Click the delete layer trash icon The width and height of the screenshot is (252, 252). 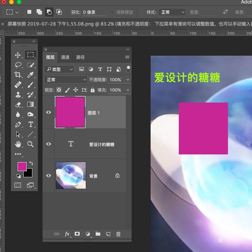tap(118, 234)
